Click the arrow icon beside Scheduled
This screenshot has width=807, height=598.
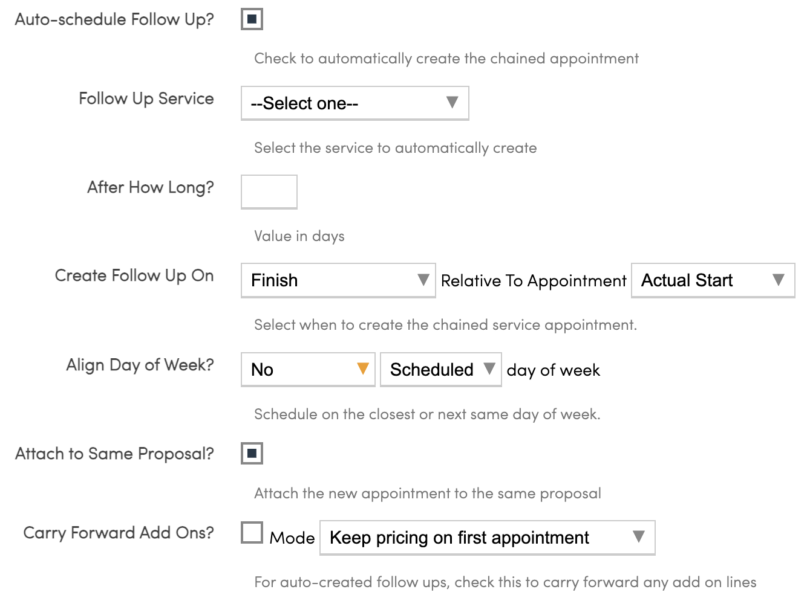[489, 369]
